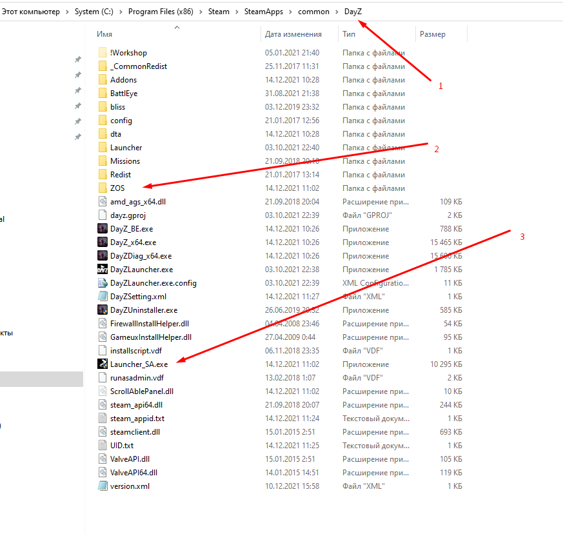The width and height of the screenshot is (563, 534).
Task: Sort by Тип column header
Action: click(x=349, y=34)
